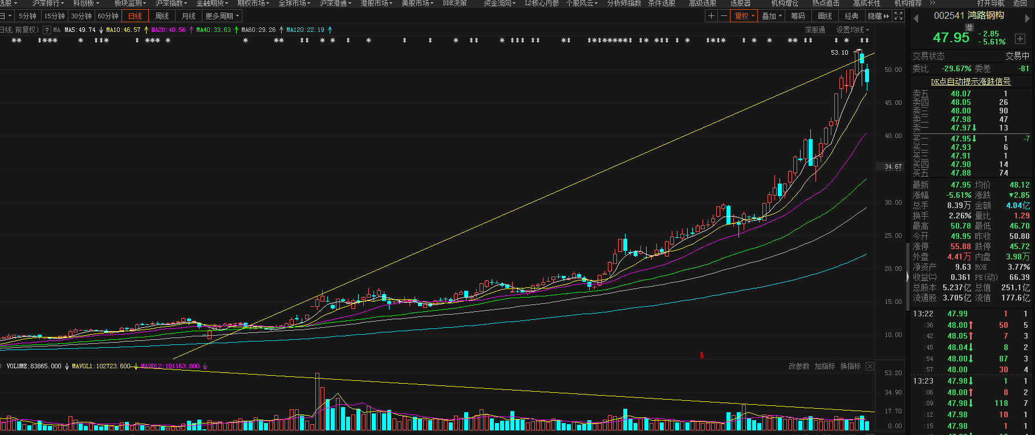Switch to the 60分钟 period
The image size is (1035, 435).
(x=108, y=16)
